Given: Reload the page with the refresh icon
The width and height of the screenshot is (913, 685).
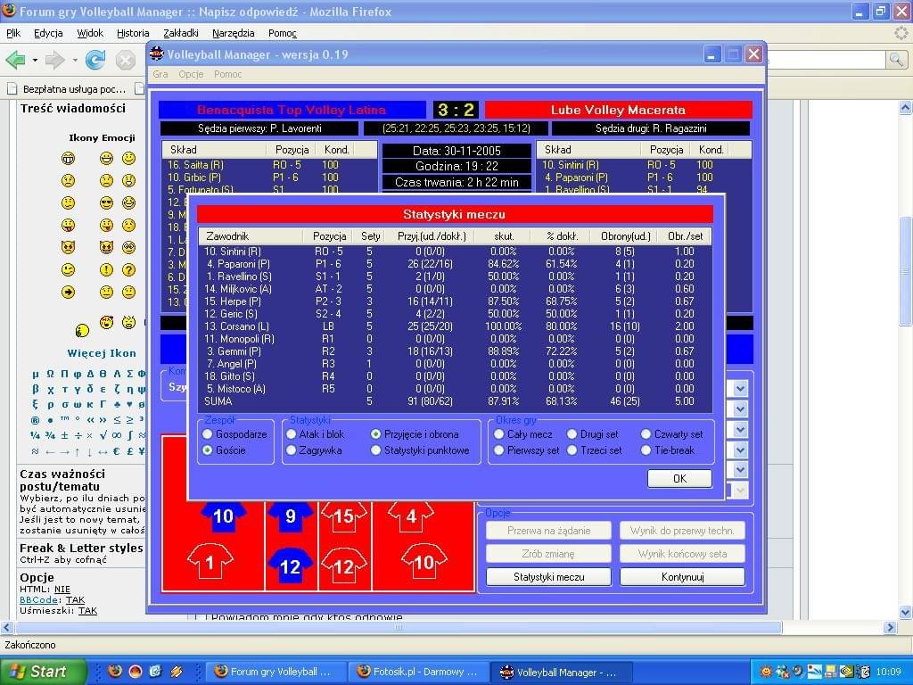Looking at the screenshot, I should (x=95, y=60).
